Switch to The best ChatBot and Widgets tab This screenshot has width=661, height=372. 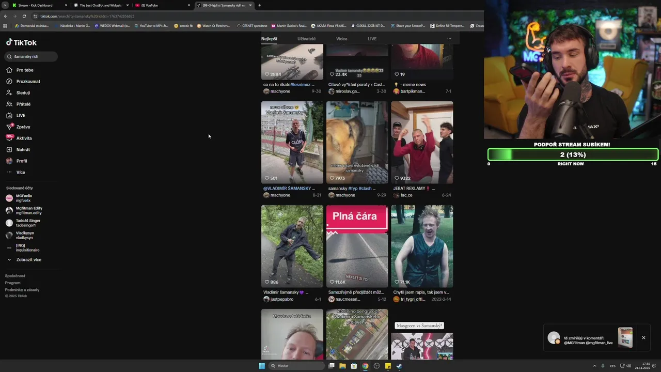click(100, 5)
